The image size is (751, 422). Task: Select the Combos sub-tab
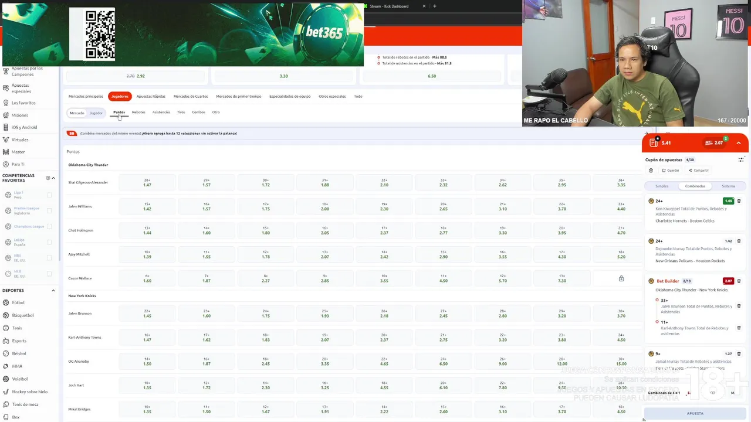198,112
